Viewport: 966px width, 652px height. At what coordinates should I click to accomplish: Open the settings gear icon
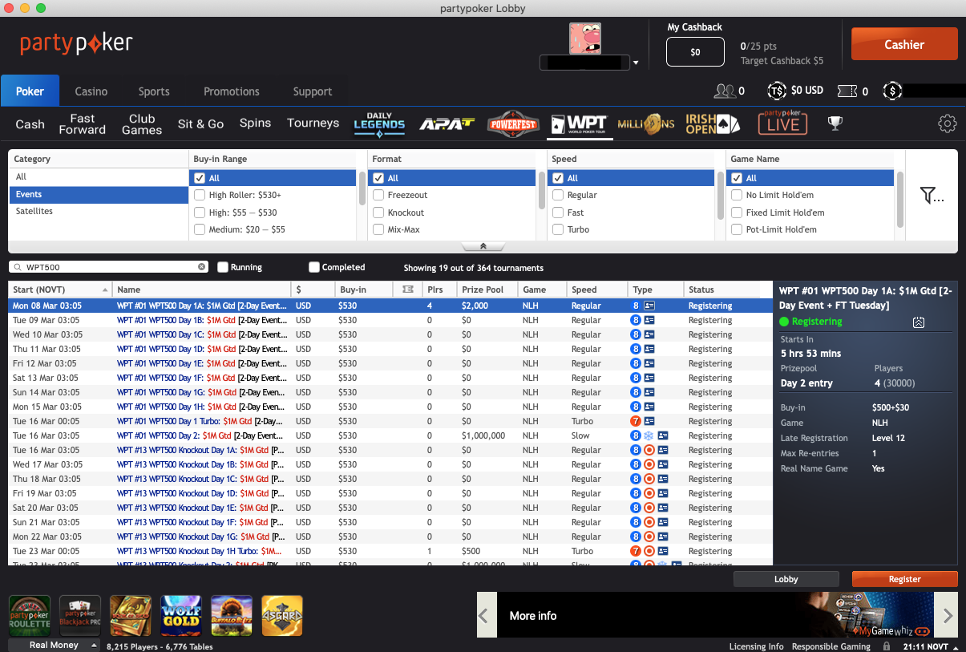coord(947,124)
